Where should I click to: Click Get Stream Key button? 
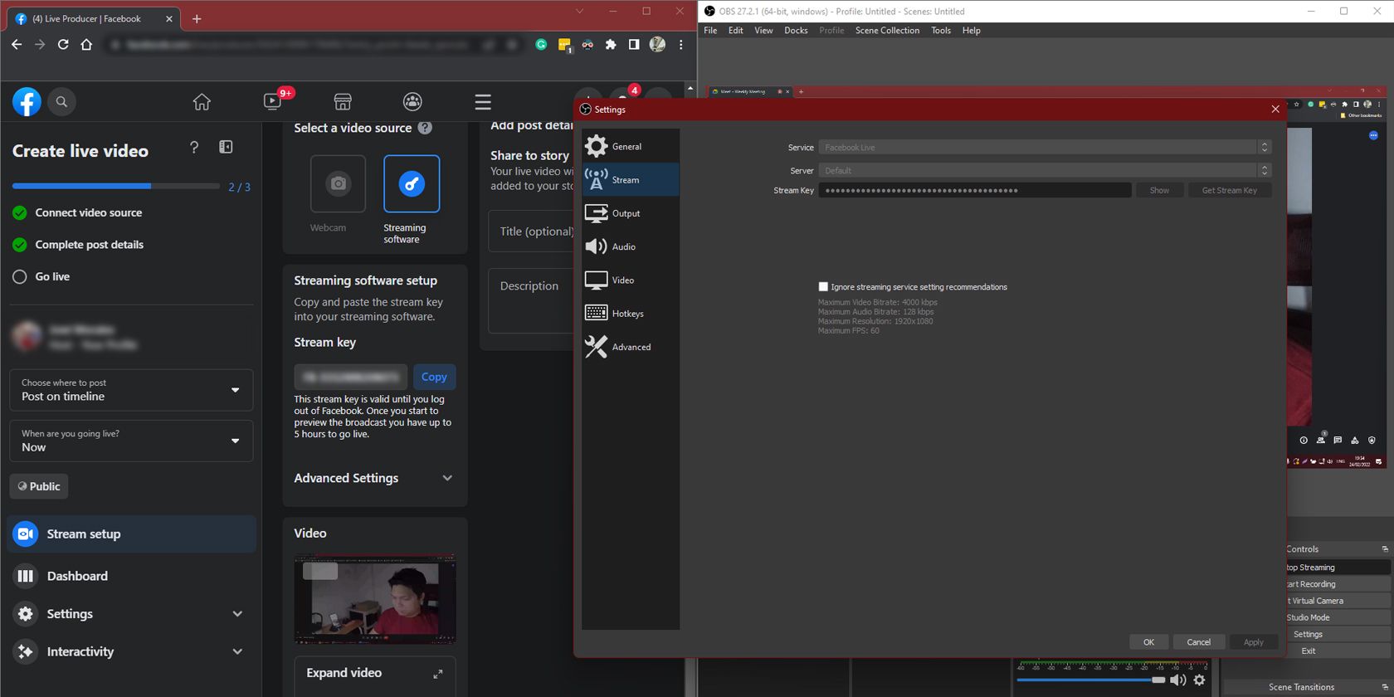(1230, 191)
